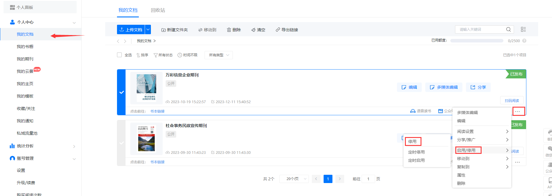The height and width of the screenshot is (196, 552).
Task: Click the quota help question icon
Action: (x=524, y=41)
